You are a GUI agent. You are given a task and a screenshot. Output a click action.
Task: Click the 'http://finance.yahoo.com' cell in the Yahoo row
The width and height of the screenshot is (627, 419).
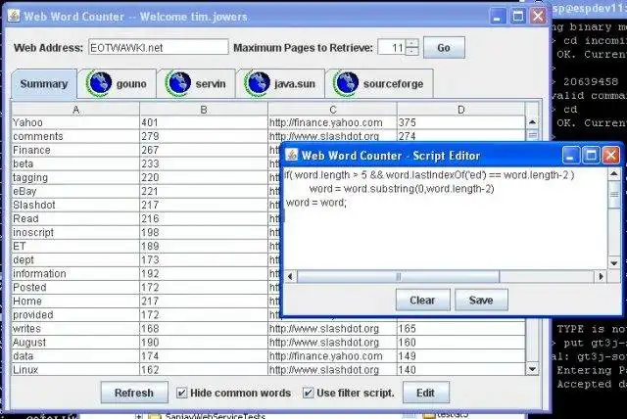pos(333,122)
